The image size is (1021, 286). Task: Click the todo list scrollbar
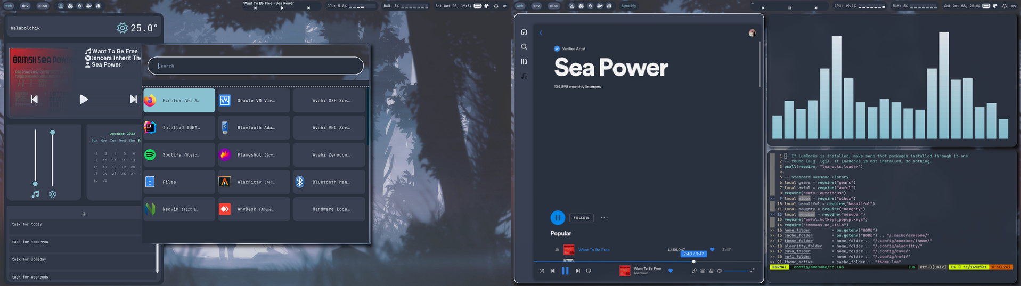point(157,258)
